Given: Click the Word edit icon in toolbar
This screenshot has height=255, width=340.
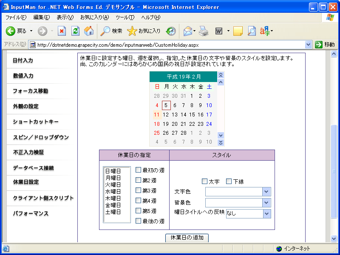Looking at the screenshot, I should click(x=218, y=31).
